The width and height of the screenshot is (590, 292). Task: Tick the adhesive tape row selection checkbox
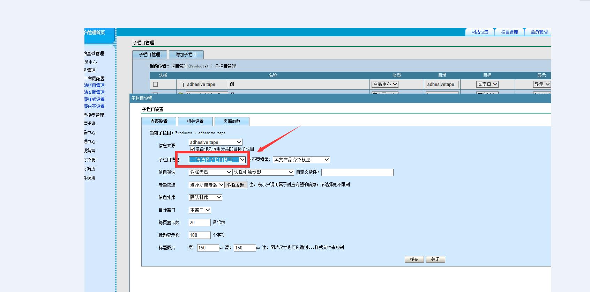coord(156,85)
